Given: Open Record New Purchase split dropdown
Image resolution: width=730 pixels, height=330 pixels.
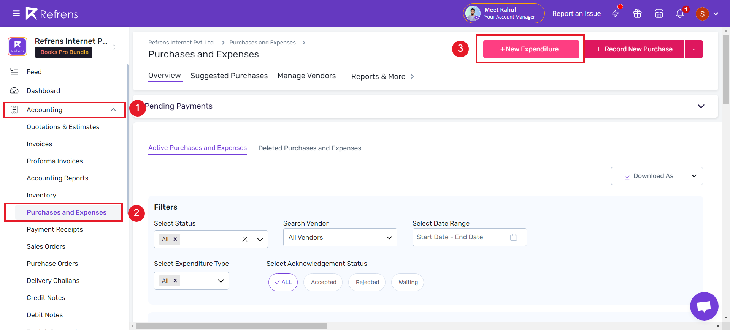Looking at the screenshot, I should 694,49.
